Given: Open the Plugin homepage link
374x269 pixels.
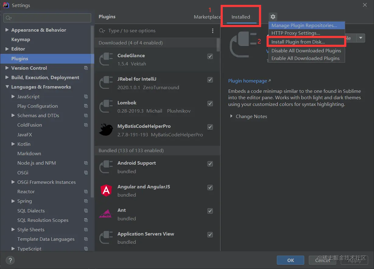Looking at the screenshot, I should [250, 81].
